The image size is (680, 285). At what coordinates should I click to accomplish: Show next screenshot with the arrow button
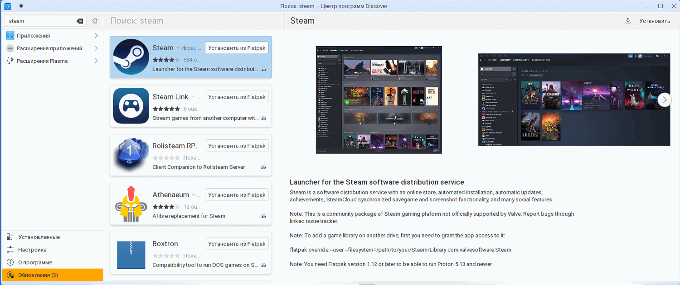point(665,100)
